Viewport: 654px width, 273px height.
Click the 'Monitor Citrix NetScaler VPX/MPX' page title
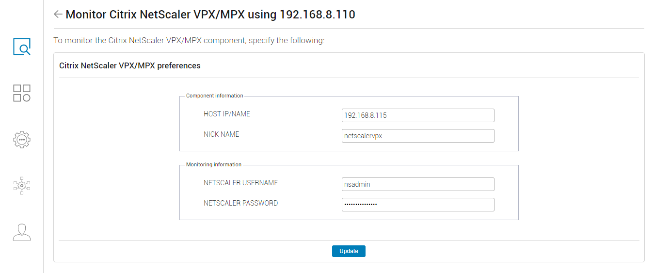(x=210, y=15)
